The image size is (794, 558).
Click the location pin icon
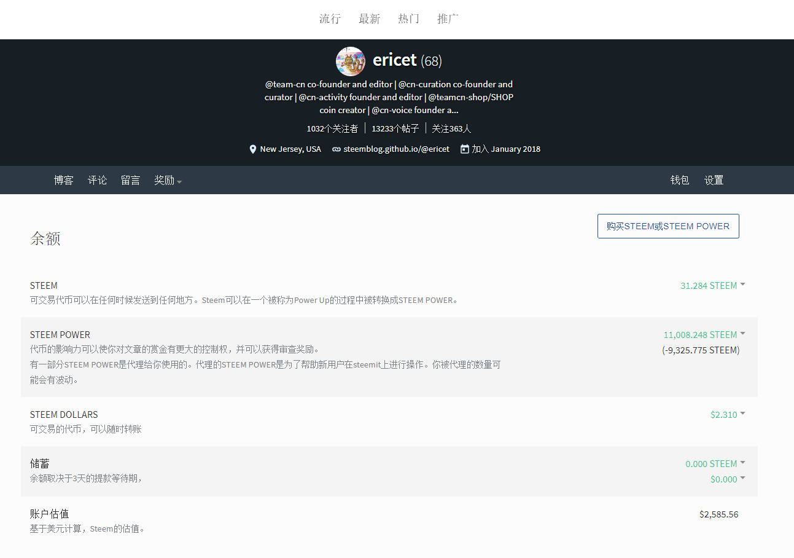pyautogui.click(x=253, y=149)
